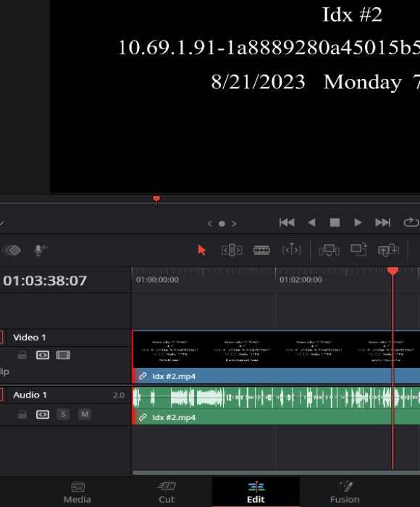Click the center dot between edit arrows
420x507 pixels.
click(222, 224)
